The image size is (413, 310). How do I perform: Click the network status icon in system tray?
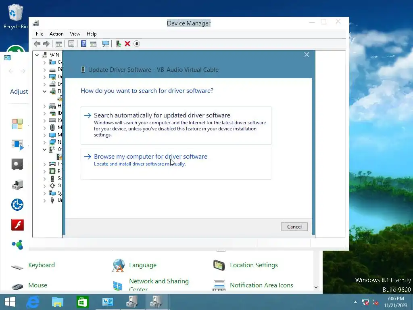point(365,302)
